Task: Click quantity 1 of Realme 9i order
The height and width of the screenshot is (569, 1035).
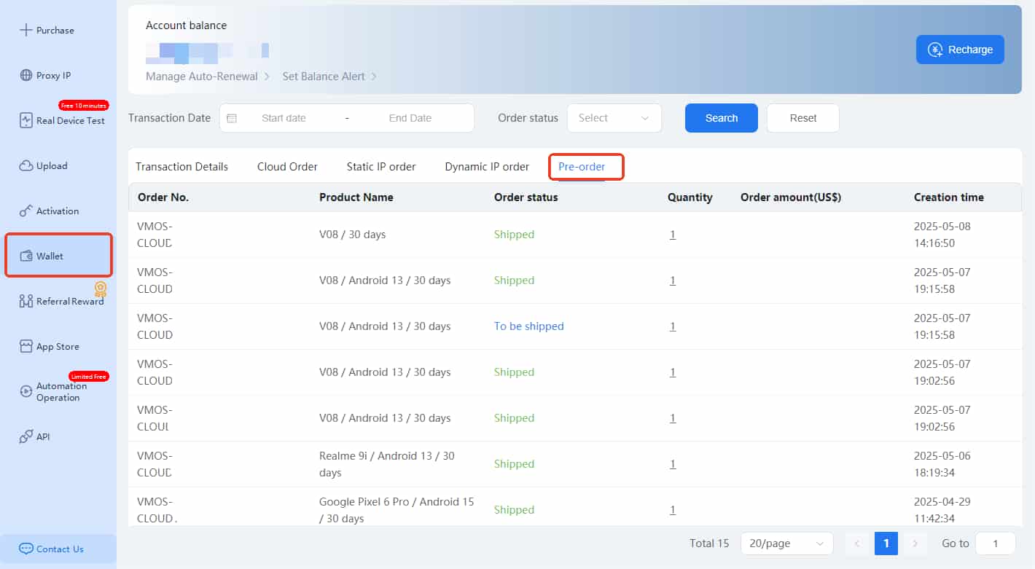Action: 673,464
